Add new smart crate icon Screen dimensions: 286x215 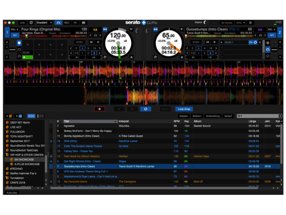[19, 116]
